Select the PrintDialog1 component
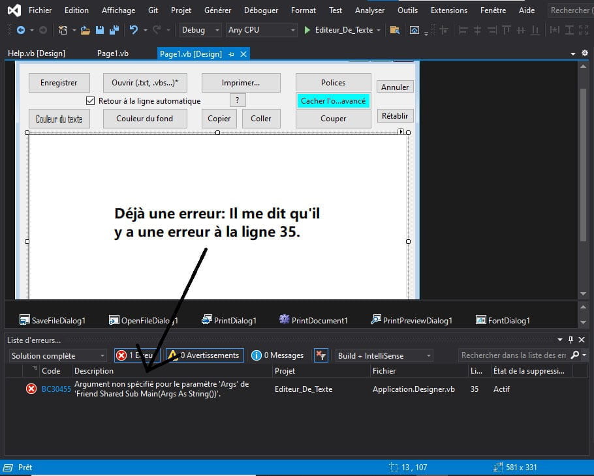 click(x=229, y=320)
